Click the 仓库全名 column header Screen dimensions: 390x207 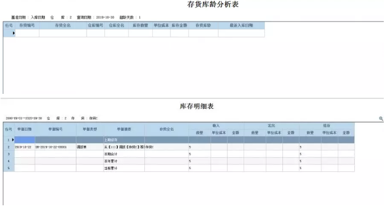(117, 25)
